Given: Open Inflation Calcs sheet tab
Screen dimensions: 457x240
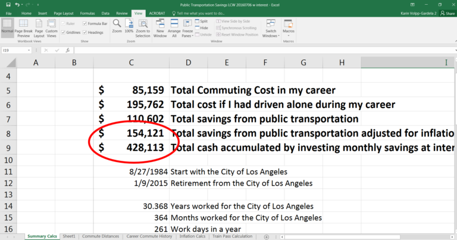Looking at the screenshot, I should click(192, 236).
